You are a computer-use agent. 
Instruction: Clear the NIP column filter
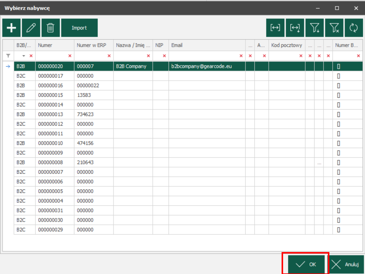click(164, 56)
